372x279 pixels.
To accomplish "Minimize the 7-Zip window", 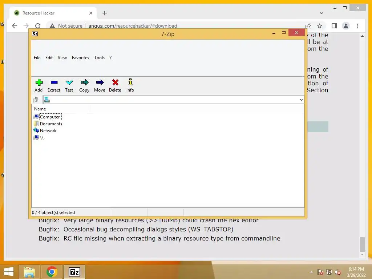I will pos(274,33).
